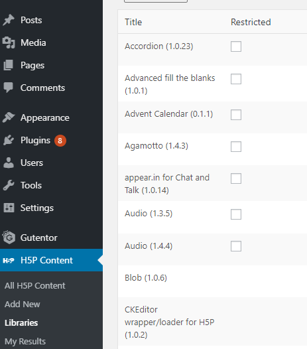307x349 pixels.
Task: Tick Restricted for Advent Calendar (0.1.1)
Action: [x=236, y=115]
